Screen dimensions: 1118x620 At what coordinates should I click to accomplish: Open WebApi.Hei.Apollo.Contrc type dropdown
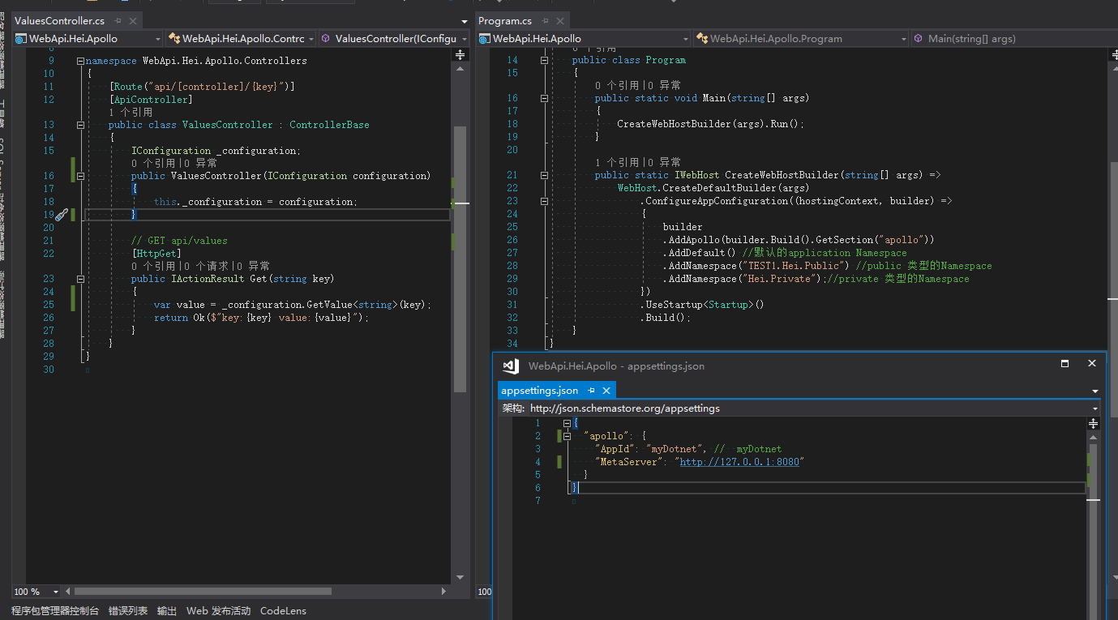coord(241,38)
